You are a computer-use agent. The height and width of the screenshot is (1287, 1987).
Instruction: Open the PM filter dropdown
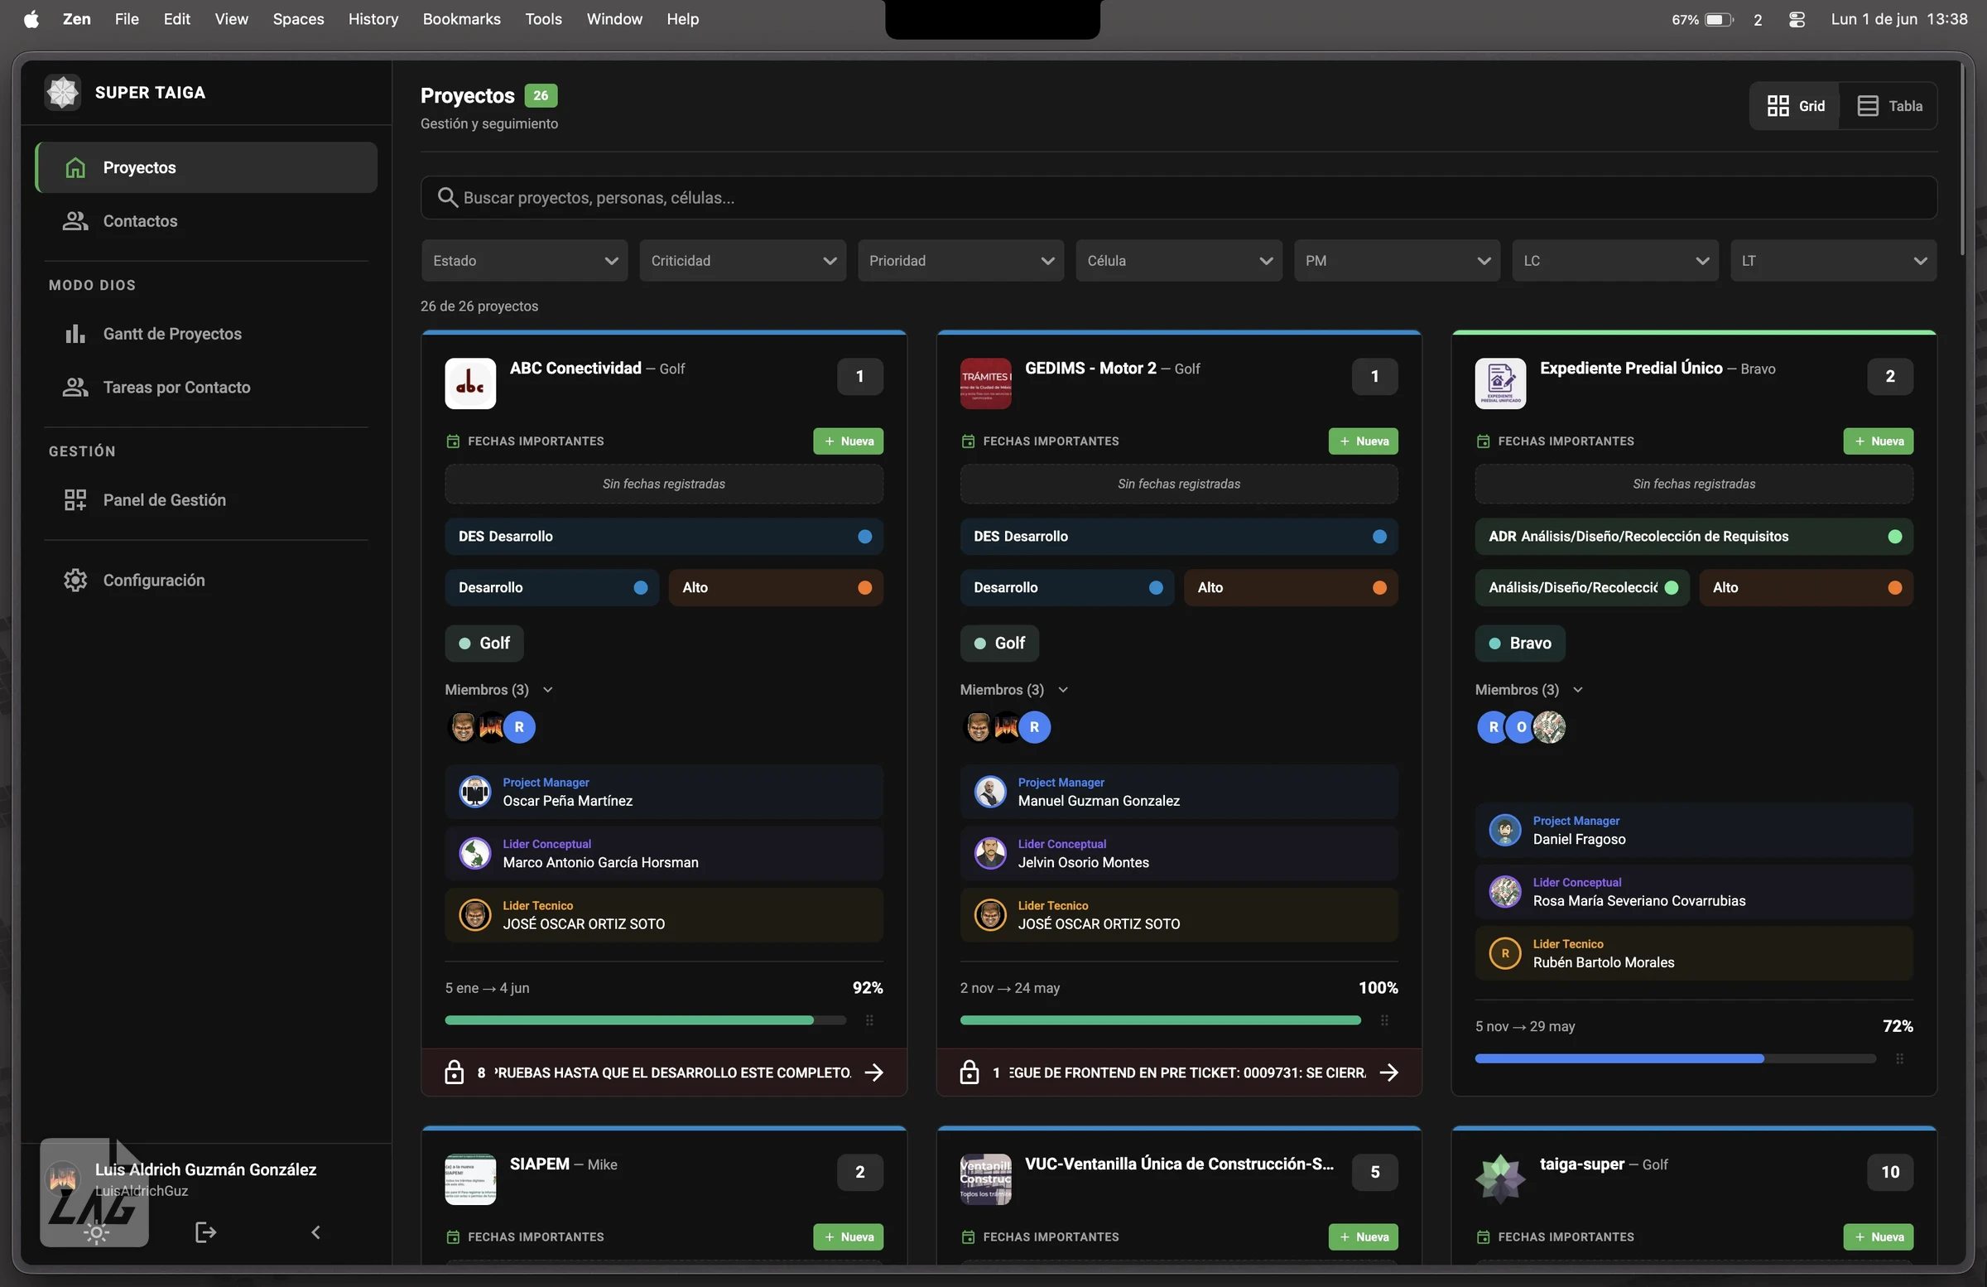[1397, 261]
